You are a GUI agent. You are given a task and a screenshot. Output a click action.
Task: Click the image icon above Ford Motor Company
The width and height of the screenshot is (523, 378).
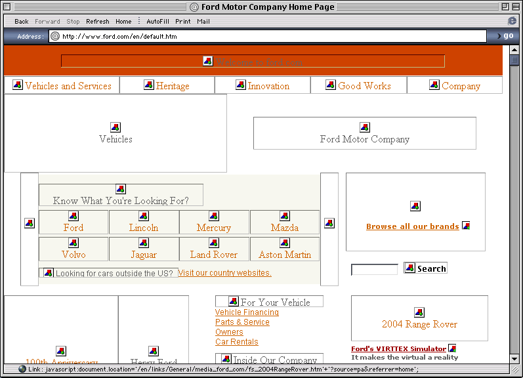pos(365,127)
